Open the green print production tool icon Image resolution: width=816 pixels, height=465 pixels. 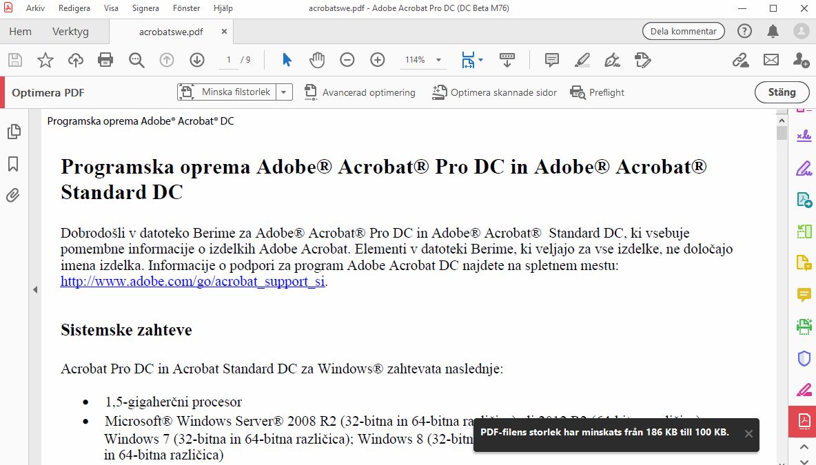pyautogui.click(x=804, y=326)
